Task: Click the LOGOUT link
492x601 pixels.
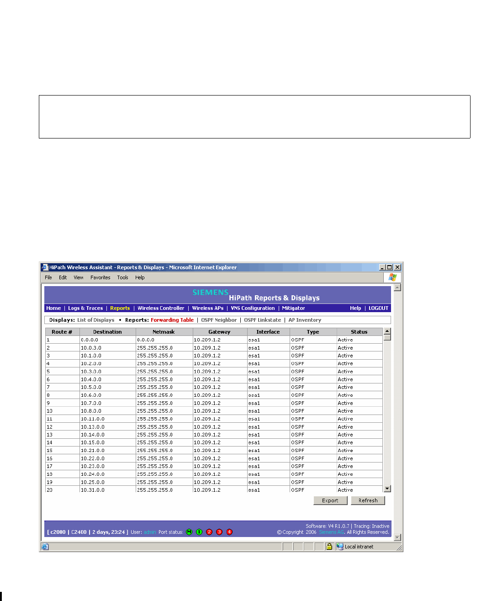Action: (378, 308)
